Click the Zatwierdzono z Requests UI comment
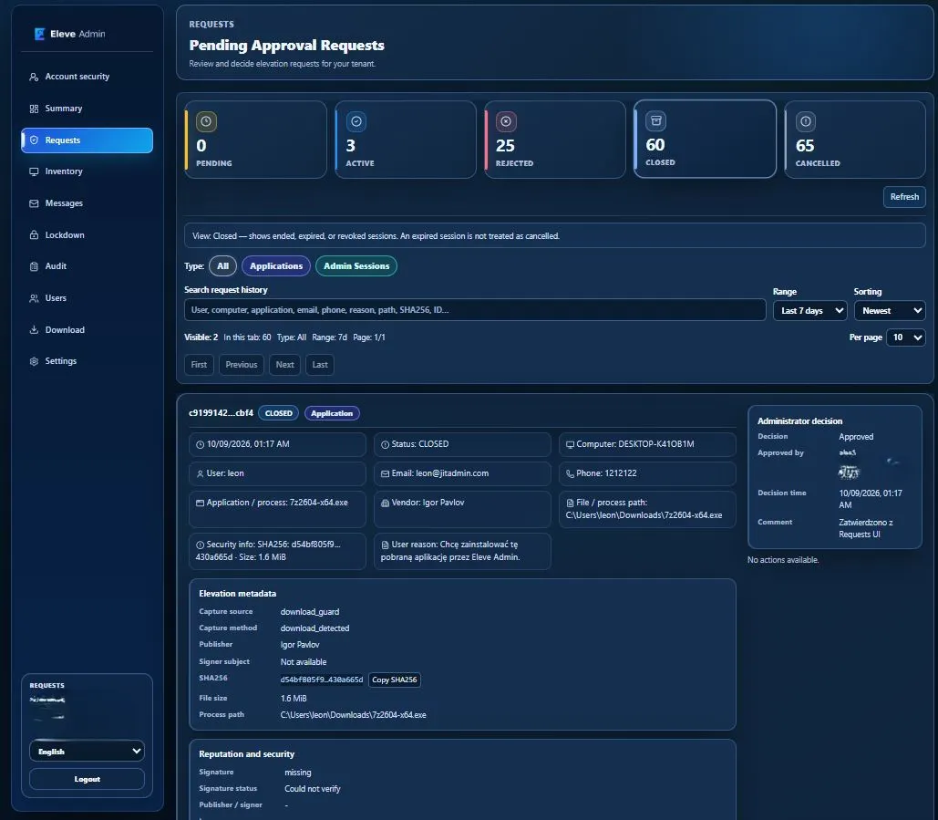This screenshot has width=938, height=820. 865,528
